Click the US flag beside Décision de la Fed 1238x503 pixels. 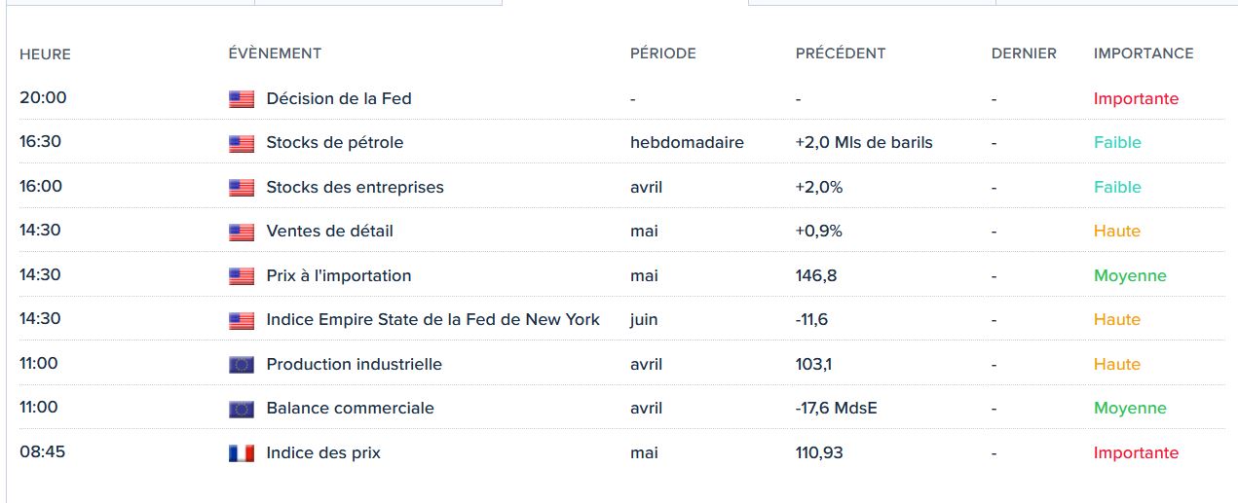[x=241, y=99]
